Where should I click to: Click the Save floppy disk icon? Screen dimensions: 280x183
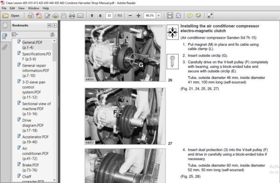click(x=64, y=16)
